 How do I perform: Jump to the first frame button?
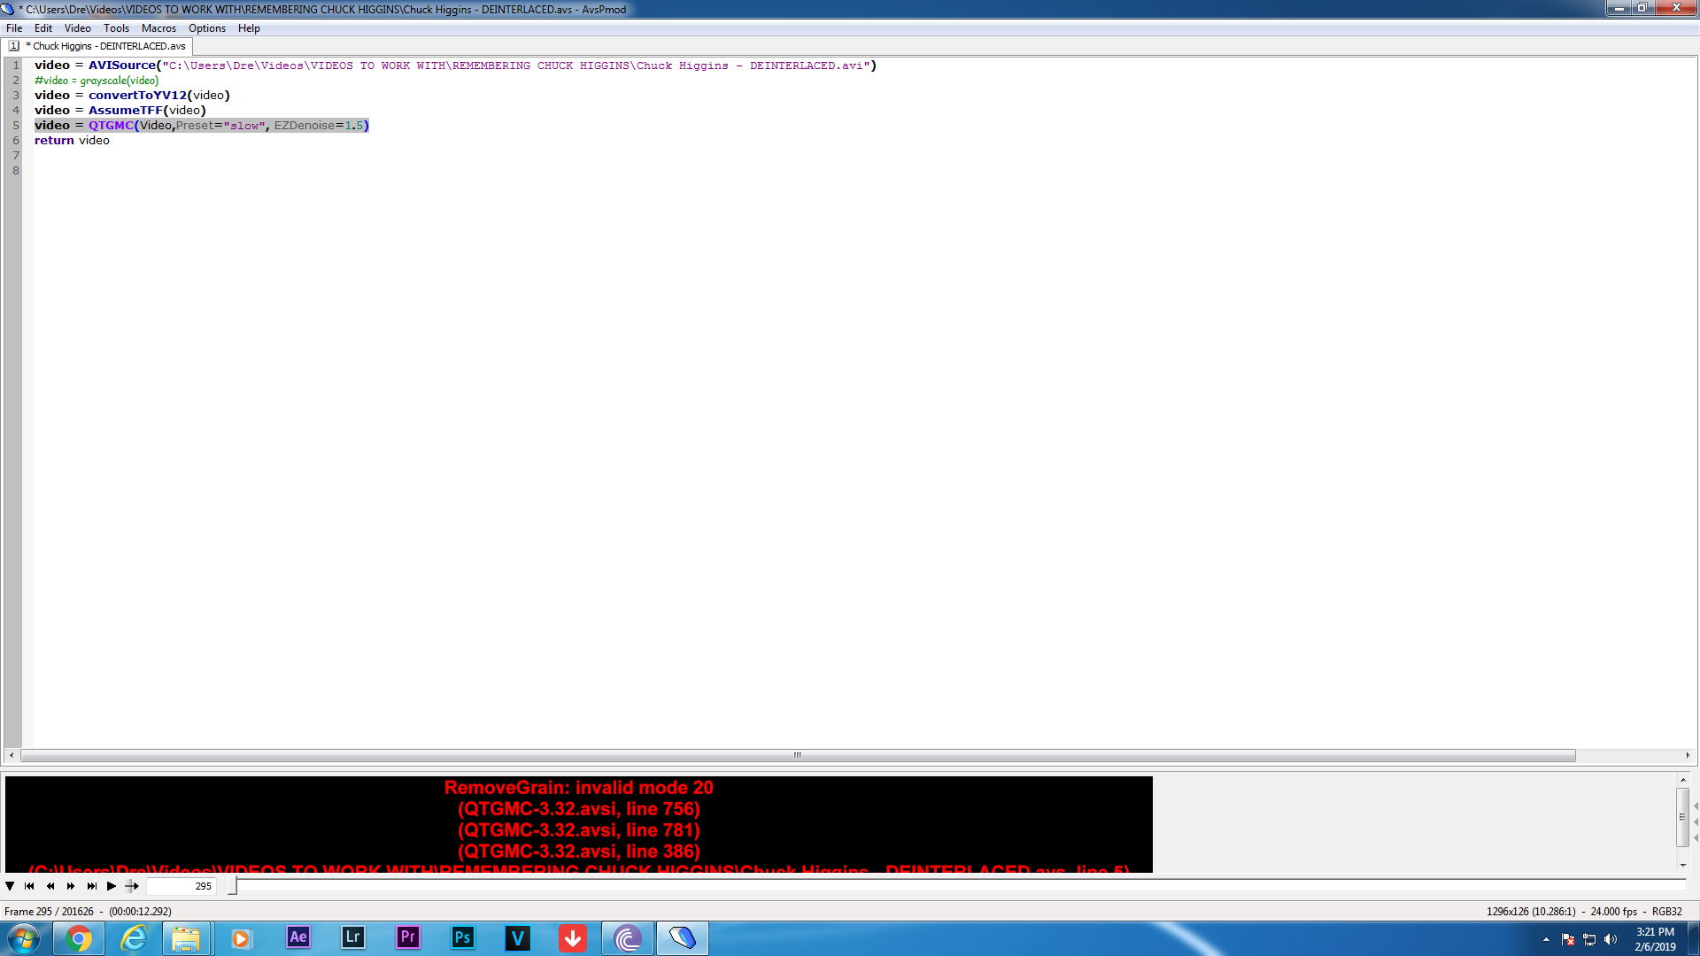point(29,886)
